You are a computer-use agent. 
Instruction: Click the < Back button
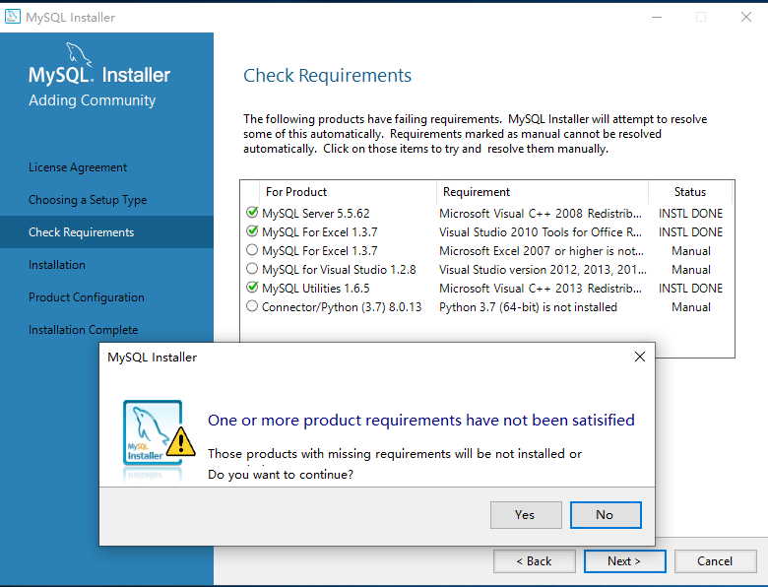[x=534, y=561]
